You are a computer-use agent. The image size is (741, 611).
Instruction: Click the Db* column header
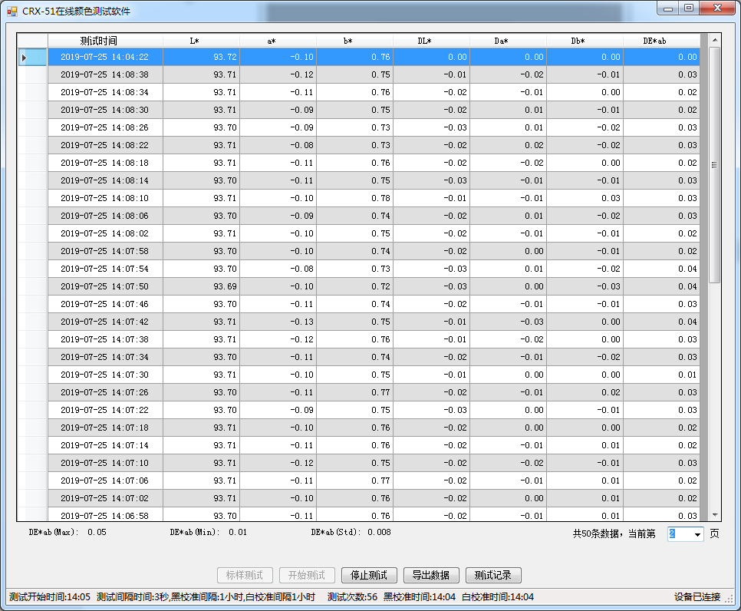tap(585, 41)
